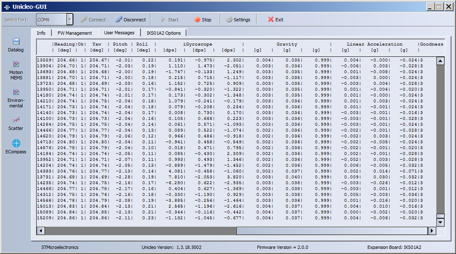Image resolution: width=456 pixels, height=254 pixels.
Task: Click the Unicleo-GUI title bar icon
Action: (x=7, y=7)
